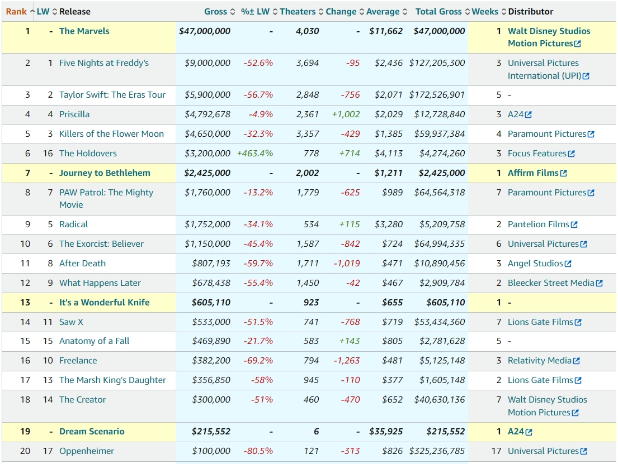Open The Creator release link
This screenshot has width=618, height=464.
(x=83, y=400)
